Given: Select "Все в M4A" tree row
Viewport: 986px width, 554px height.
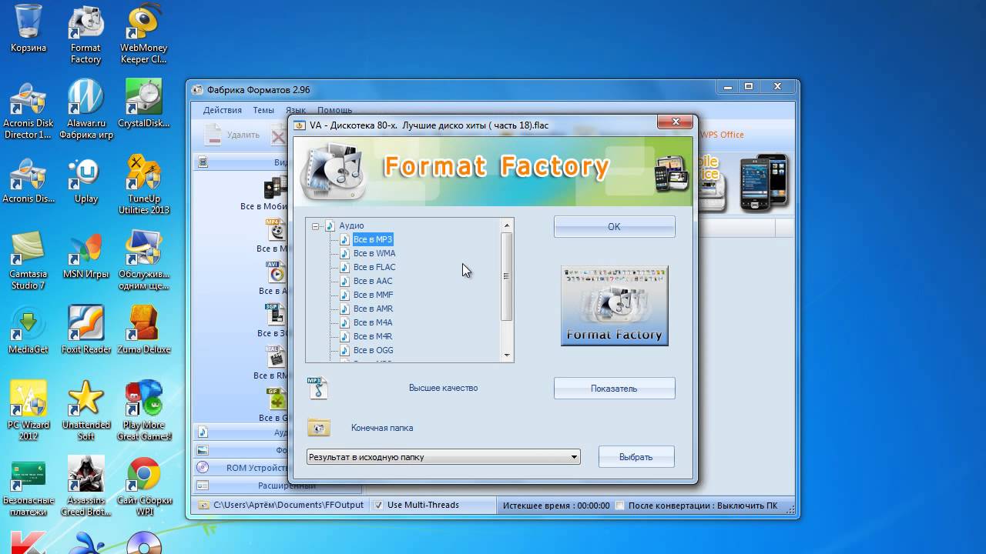Looking at the screenshot, I should click(x=373, y=322).
